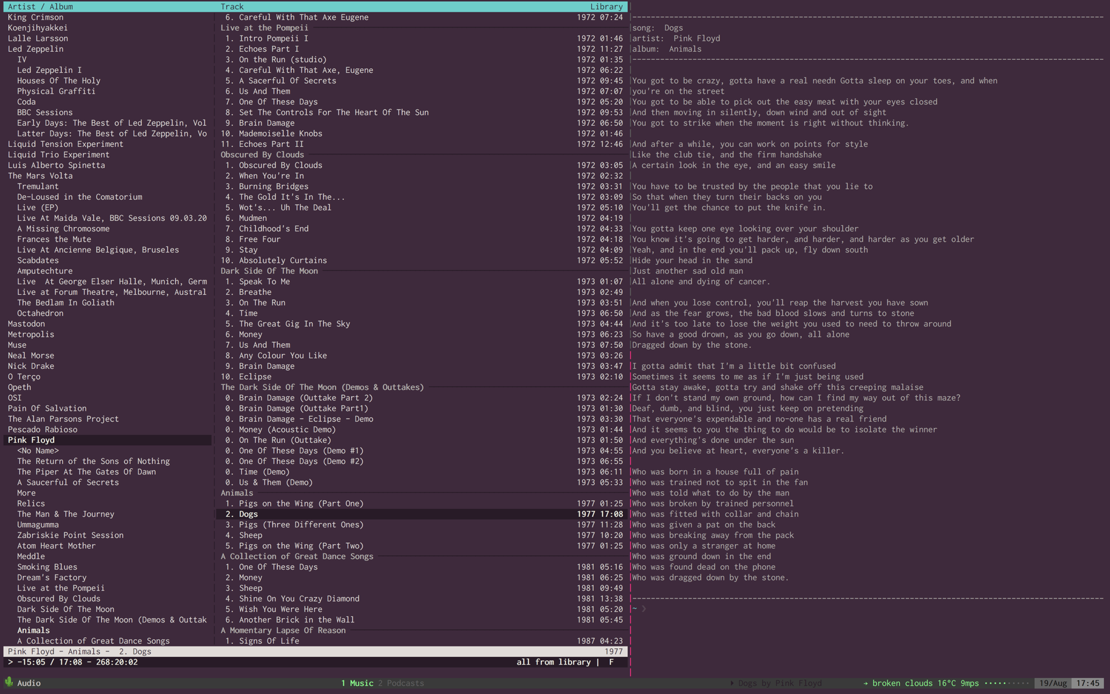This screenshot has width=1110, height=694.
Task: Click the all from library status
Action: click(553, 662)
